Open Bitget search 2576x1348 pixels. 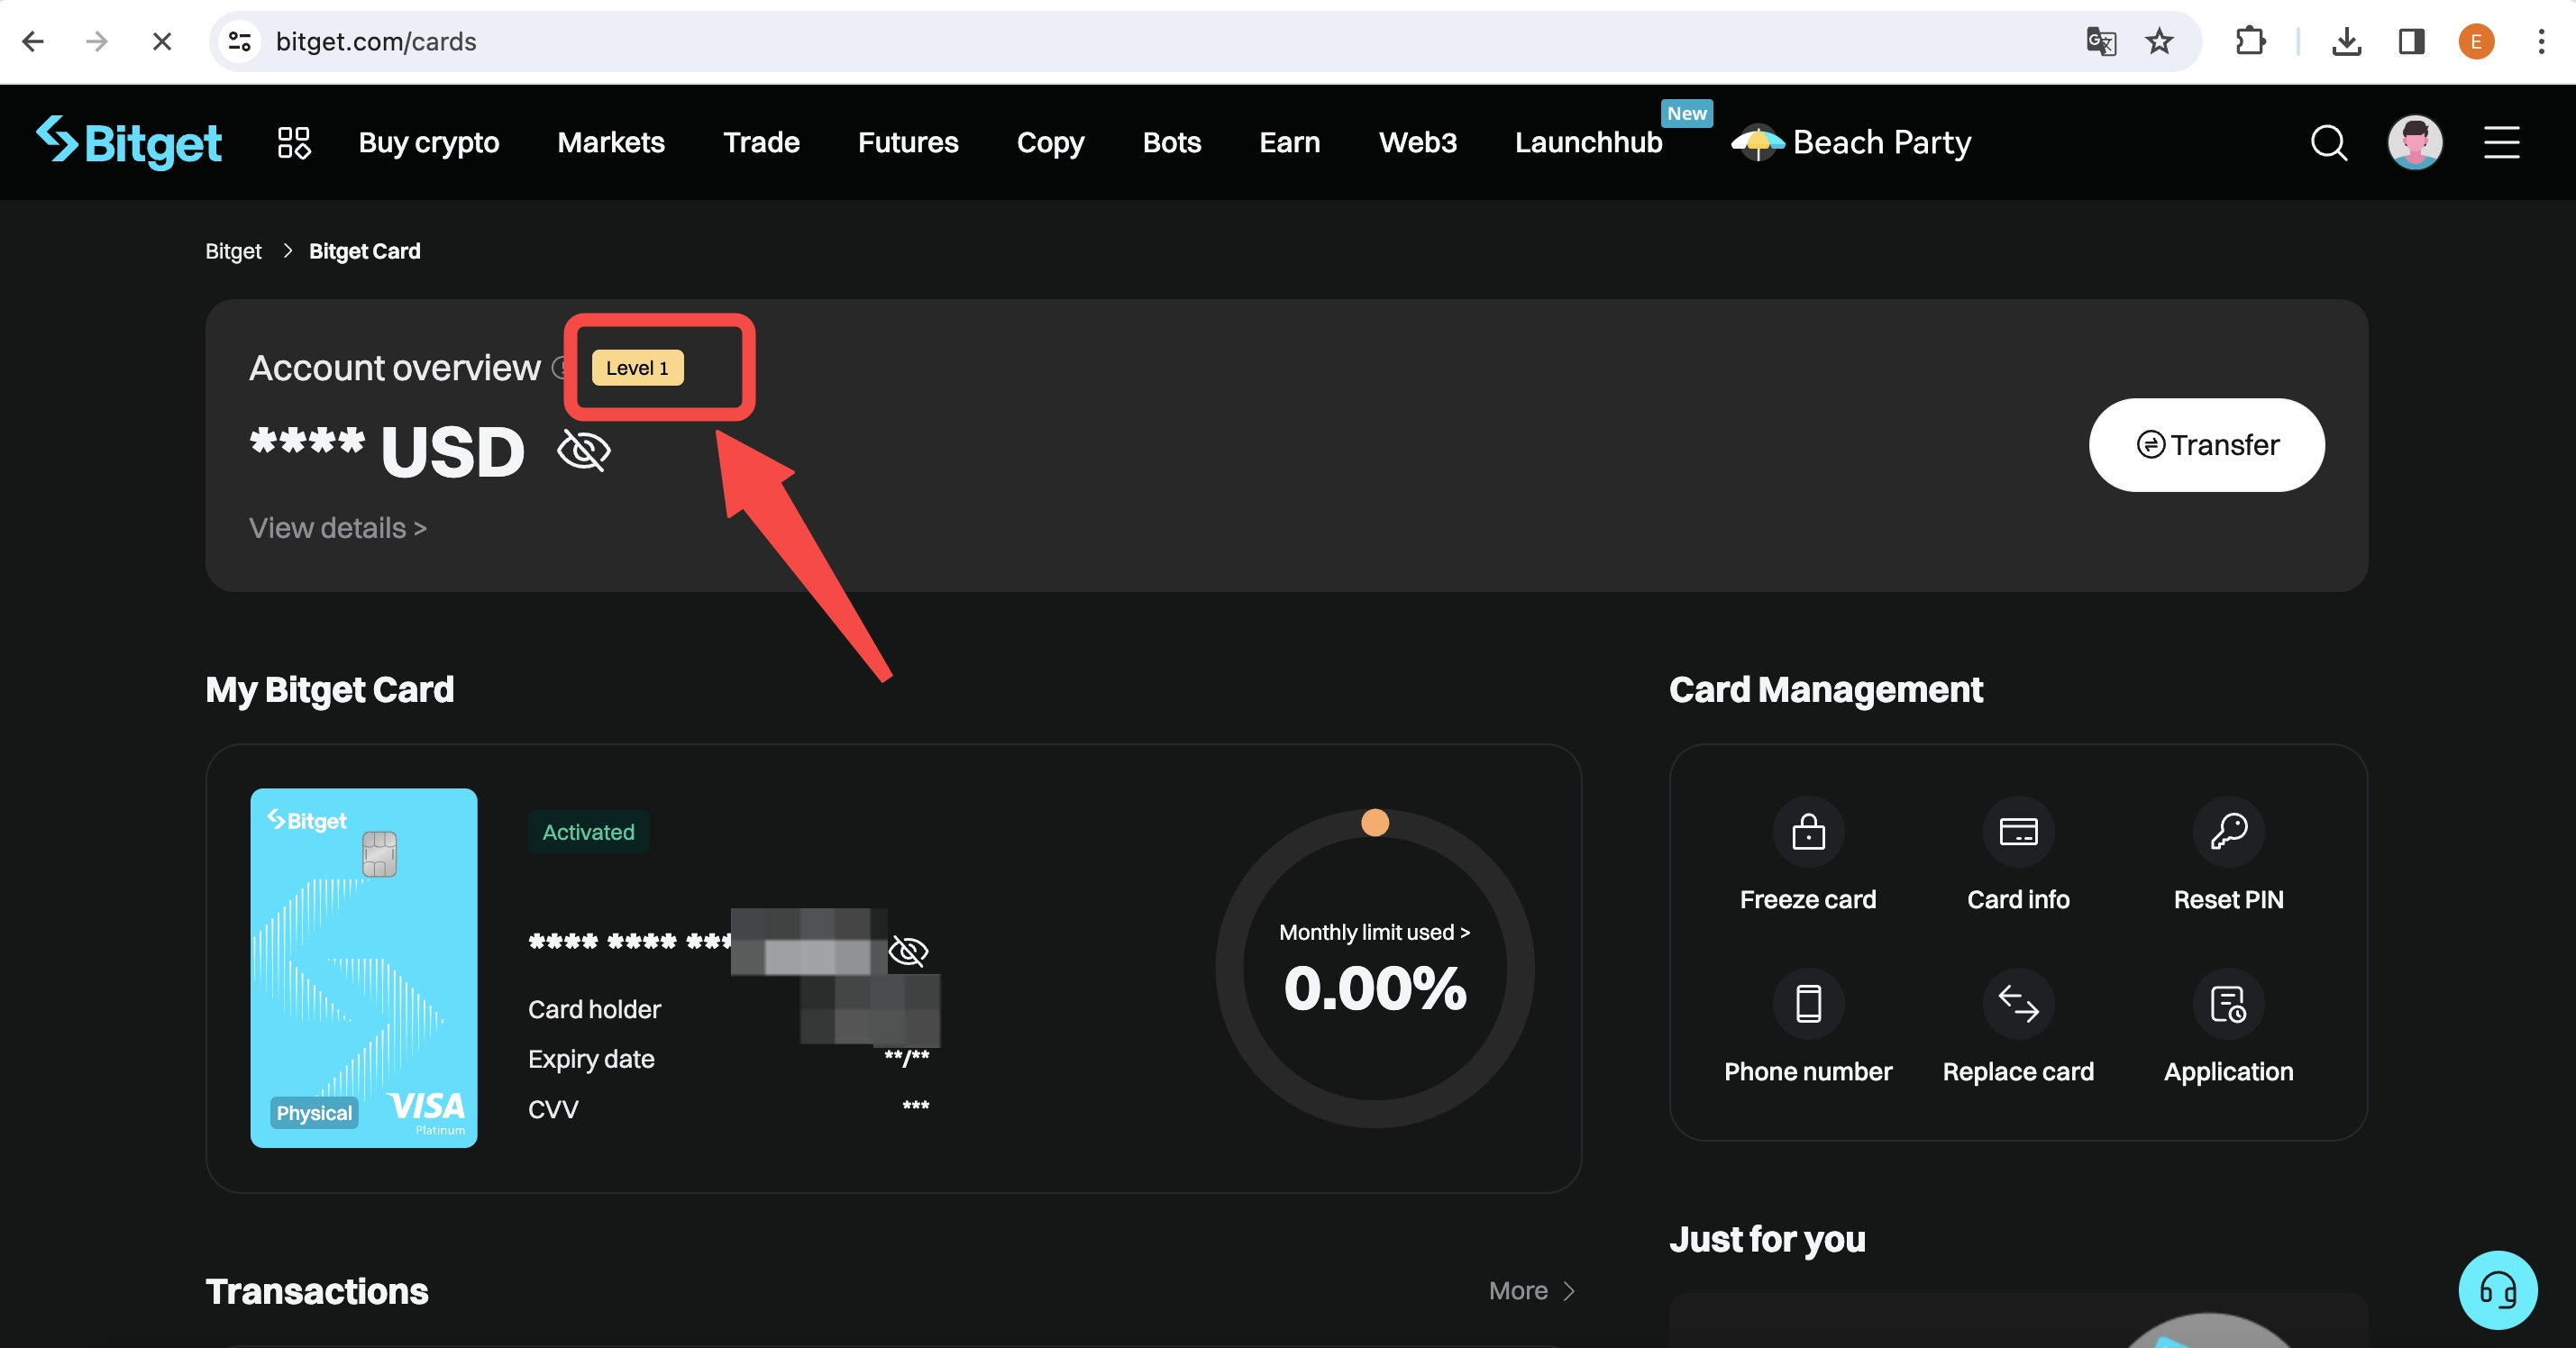point(2329,143)
